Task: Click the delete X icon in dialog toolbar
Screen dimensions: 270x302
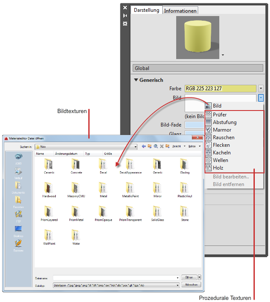Action: tap(162, 146)
